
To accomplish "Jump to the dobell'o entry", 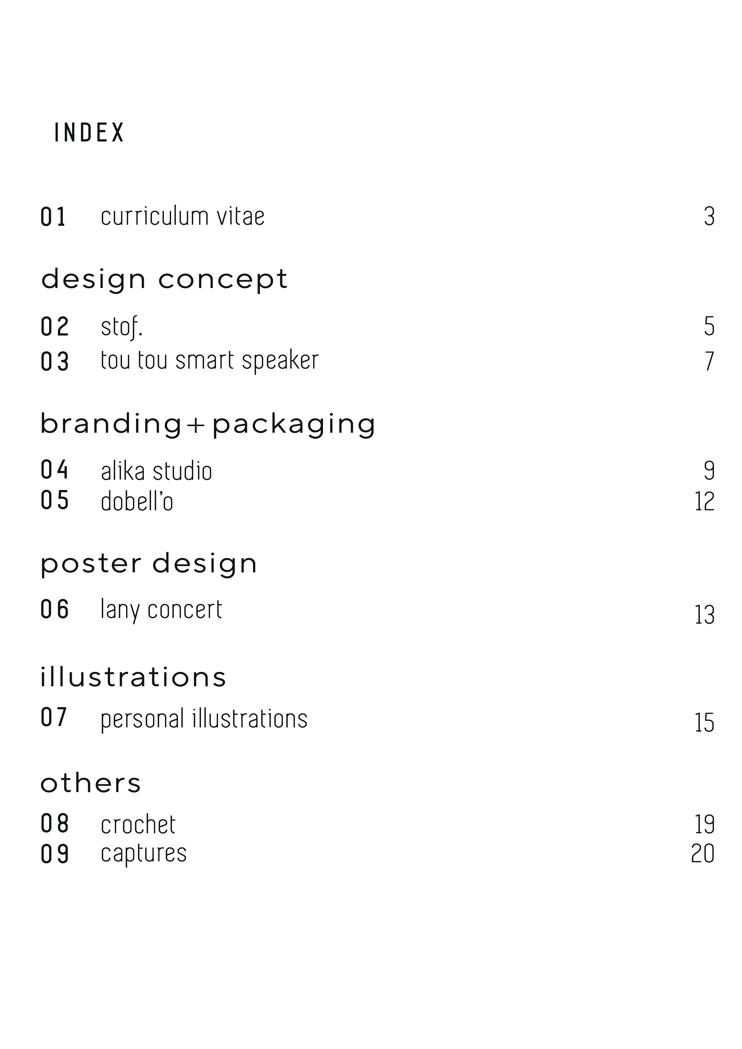I will pos(137,501).
